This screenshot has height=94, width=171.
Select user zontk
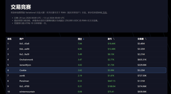22,75
